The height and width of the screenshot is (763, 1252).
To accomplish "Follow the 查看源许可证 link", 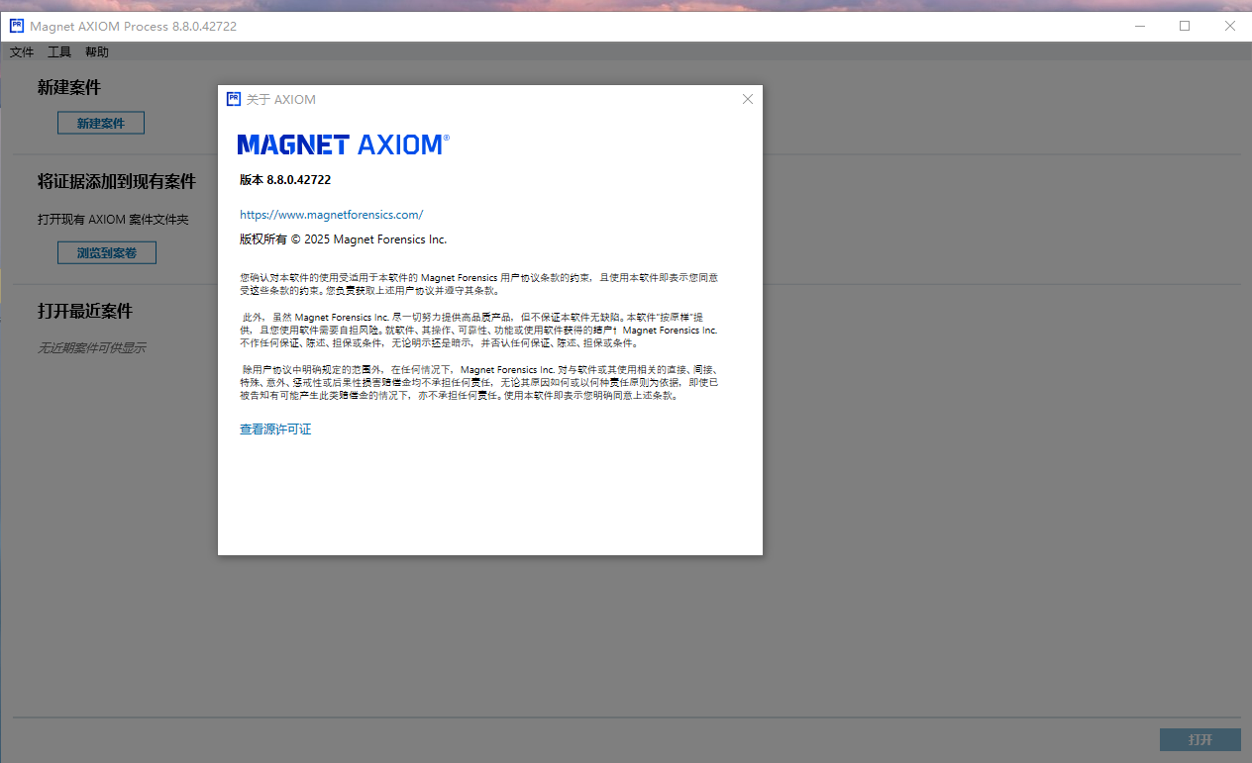I will [275, 429].
